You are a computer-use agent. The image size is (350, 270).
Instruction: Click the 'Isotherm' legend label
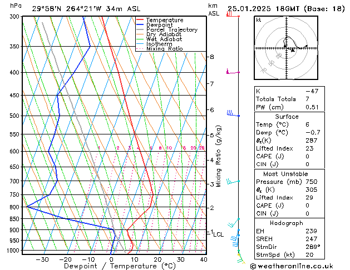tap(159, 44)
